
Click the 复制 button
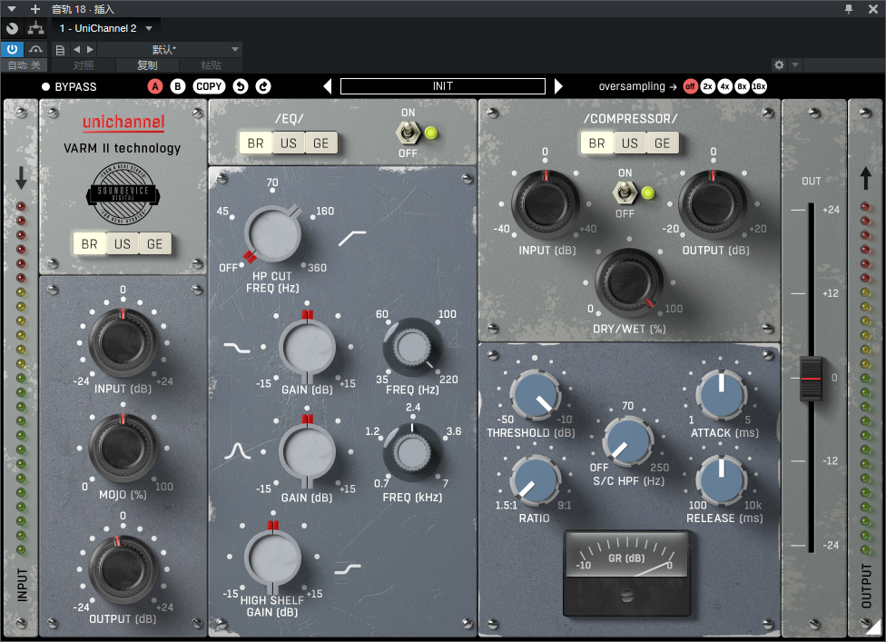coord(147,65)
